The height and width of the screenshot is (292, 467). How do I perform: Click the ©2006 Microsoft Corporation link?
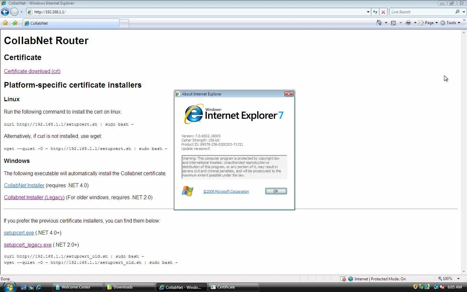[x=226, y=191]
